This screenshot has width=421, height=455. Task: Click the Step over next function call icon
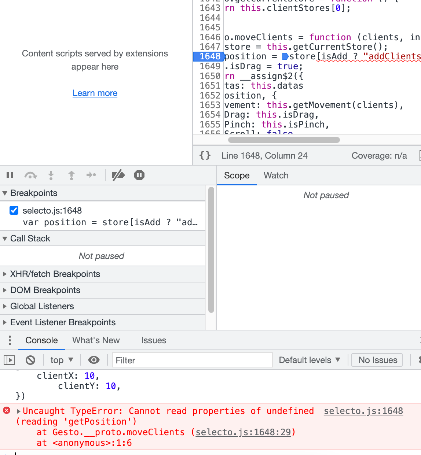tap(30, 175)
